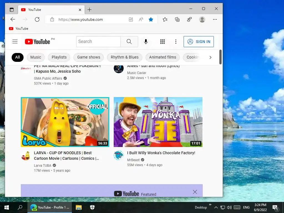The height and width of the screenshot is (213, 284).
Task: Open Music Cavier channel avatar
Action: (119, 69)
